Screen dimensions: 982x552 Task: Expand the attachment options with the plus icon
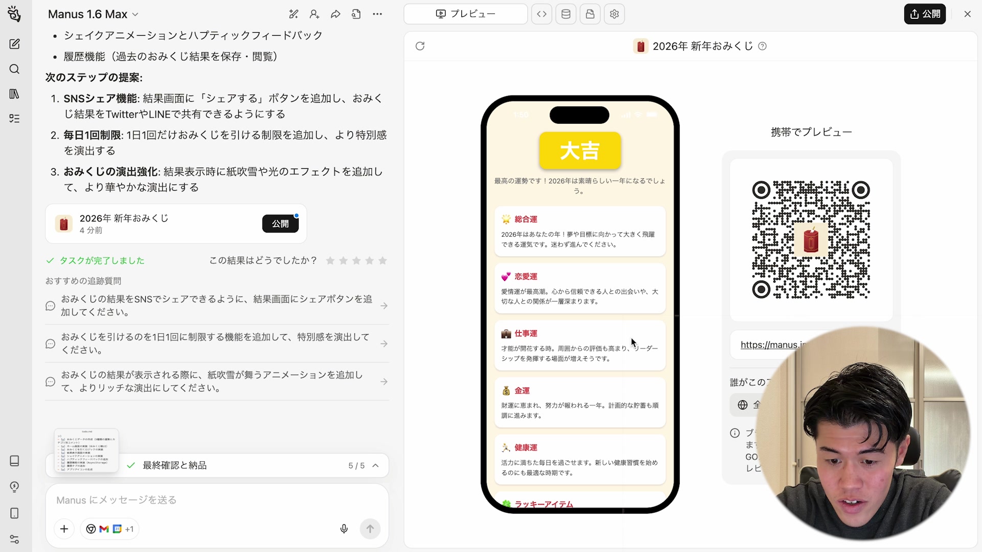pyautogui.click(x=64, y=529)
